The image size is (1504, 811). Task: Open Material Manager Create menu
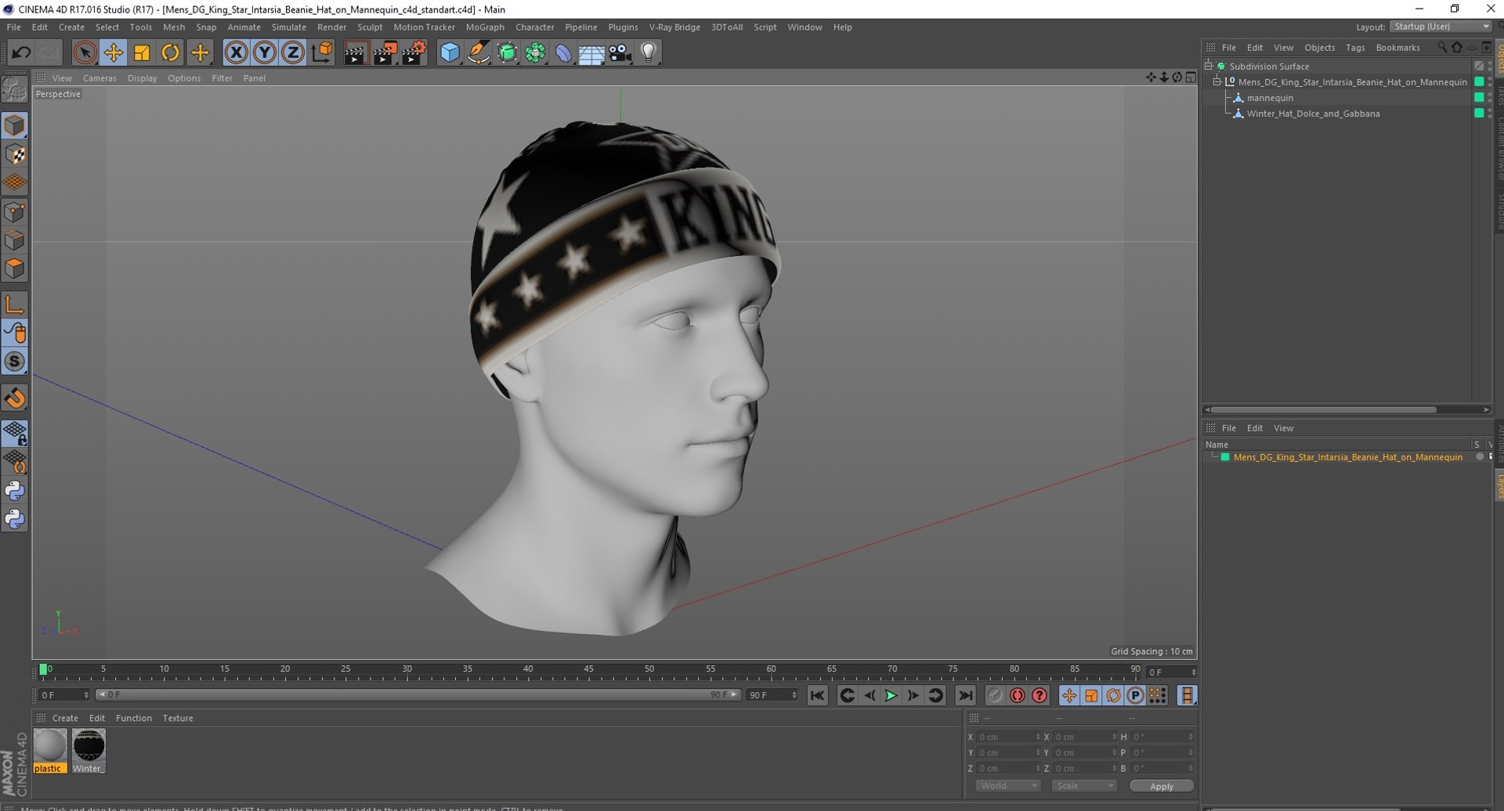[65, 718]
